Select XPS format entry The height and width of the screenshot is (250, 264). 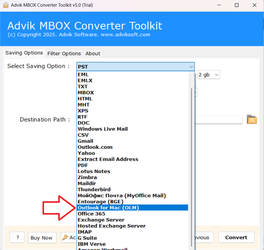pyautogui.click(x=132, y=111)
